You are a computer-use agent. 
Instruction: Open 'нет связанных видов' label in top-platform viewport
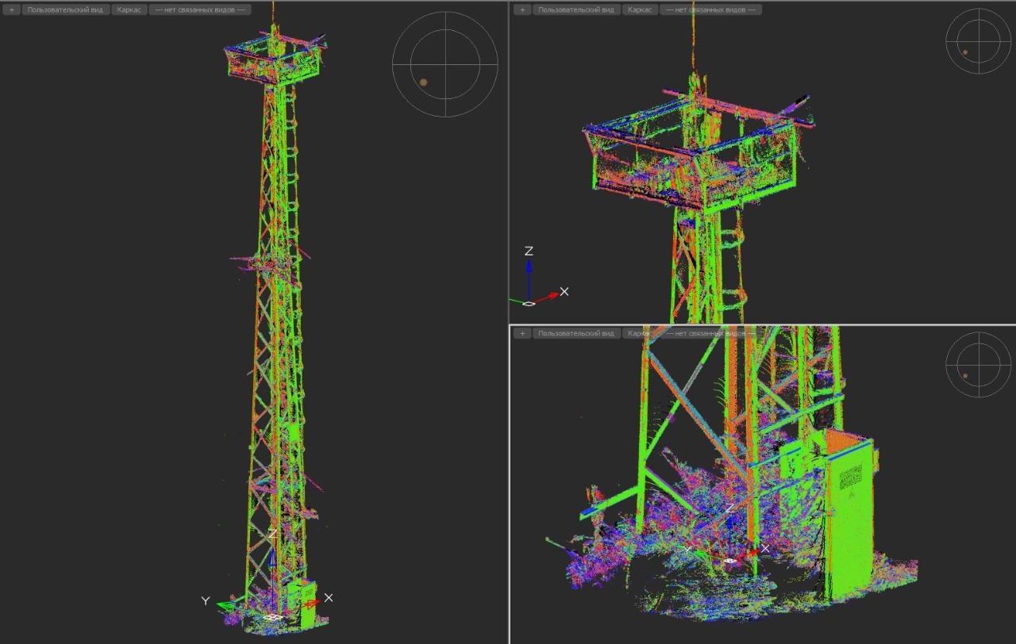tap(711, 10)
